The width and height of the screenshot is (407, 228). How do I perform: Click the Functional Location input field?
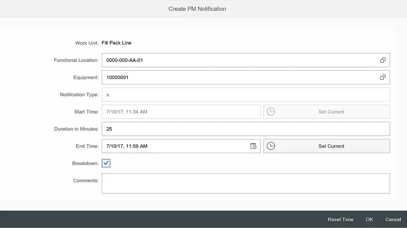tap(239, 60)
